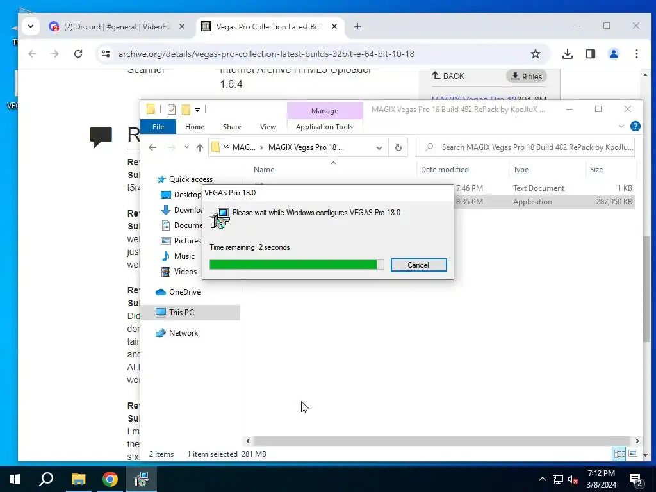Open Explorer recent locations dropdown
Screen dimensions: 656x492
coord(186,147)
